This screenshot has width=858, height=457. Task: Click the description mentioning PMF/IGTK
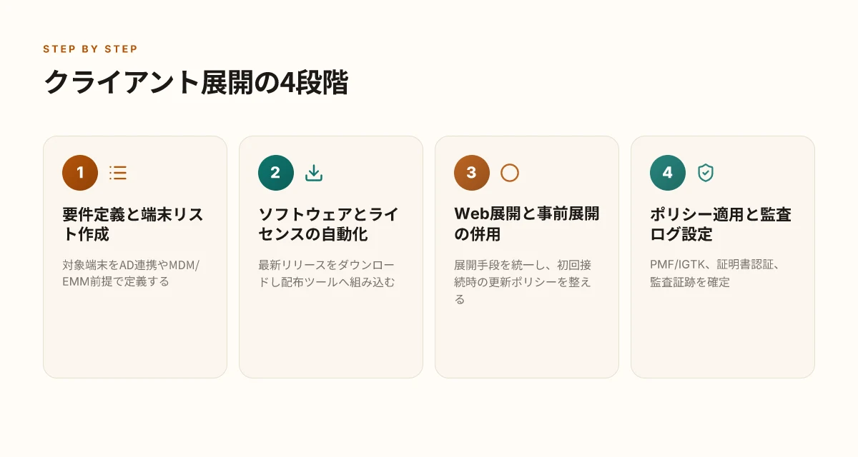(x=714, y=273)
